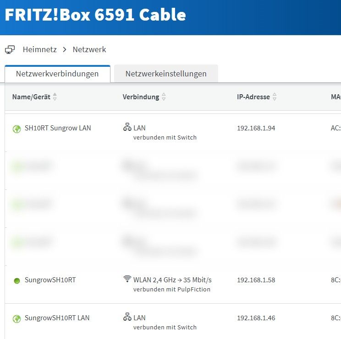Click LAN network icon in SungrowSH10RT LAN row

point(127,317)
